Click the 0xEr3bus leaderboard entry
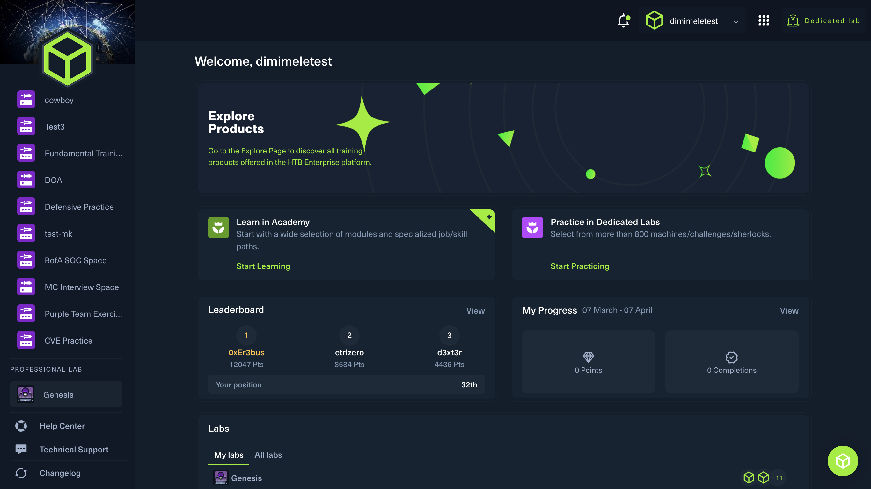This screenshot has width=871, height=489. coord(246,347)
